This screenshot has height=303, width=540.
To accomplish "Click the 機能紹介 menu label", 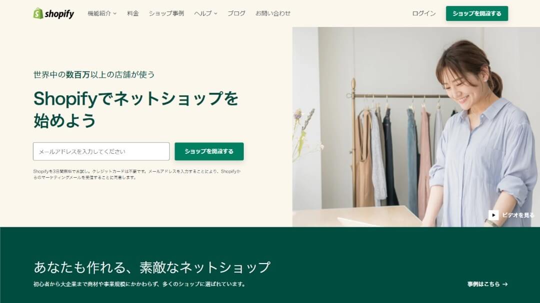I will (x=99, y=13).
